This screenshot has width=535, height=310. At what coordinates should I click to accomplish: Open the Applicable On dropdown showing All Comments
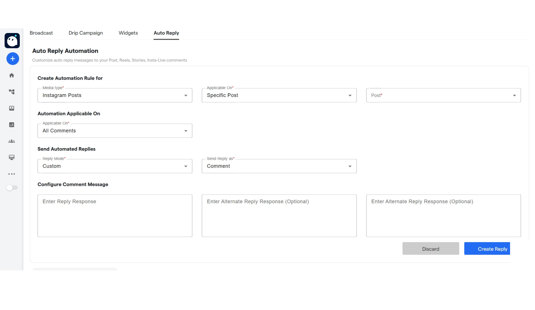click(115, 131)
